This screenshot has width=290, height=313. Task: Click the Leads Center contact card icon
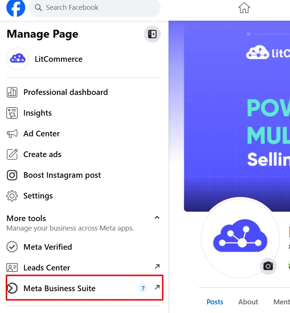12,267
